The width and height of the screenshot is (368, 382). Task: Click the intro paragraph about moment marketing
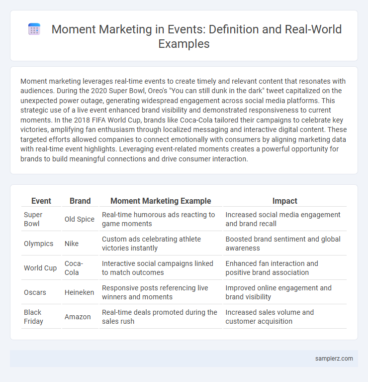pyautogui.click(x=184, y=120)
